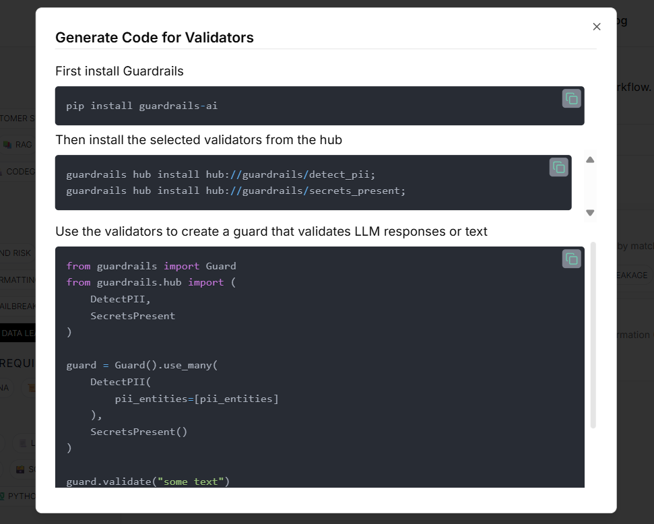Image resolution: width=654 pixels, height=524 pixels.
Task: Click the CUSTOMER S tag at top left
Action: (17, 118)
